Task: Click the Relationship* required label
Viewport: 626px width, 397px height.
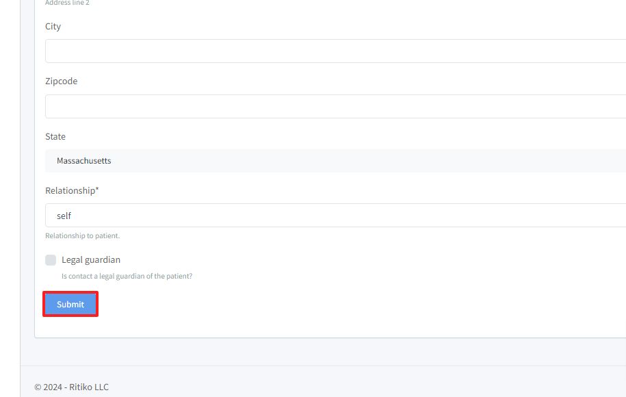Action: [71, 191]
